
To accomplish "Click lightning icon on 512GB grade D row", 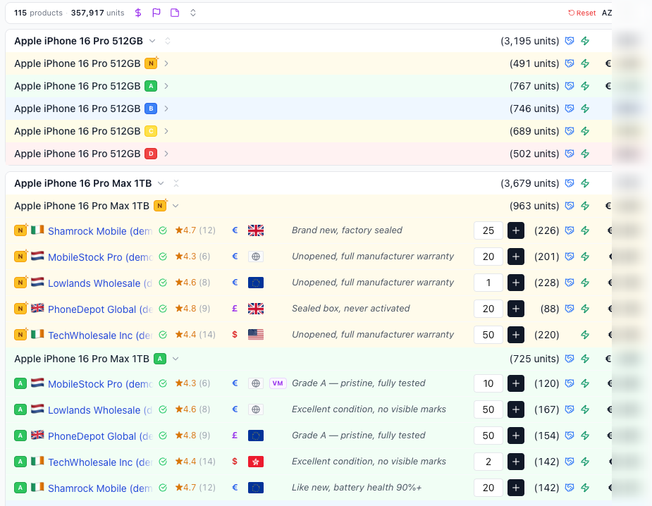I will [585, 154].
